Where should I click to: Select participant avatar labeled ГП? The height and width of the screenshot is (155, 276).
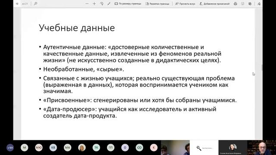coord(110,148)
